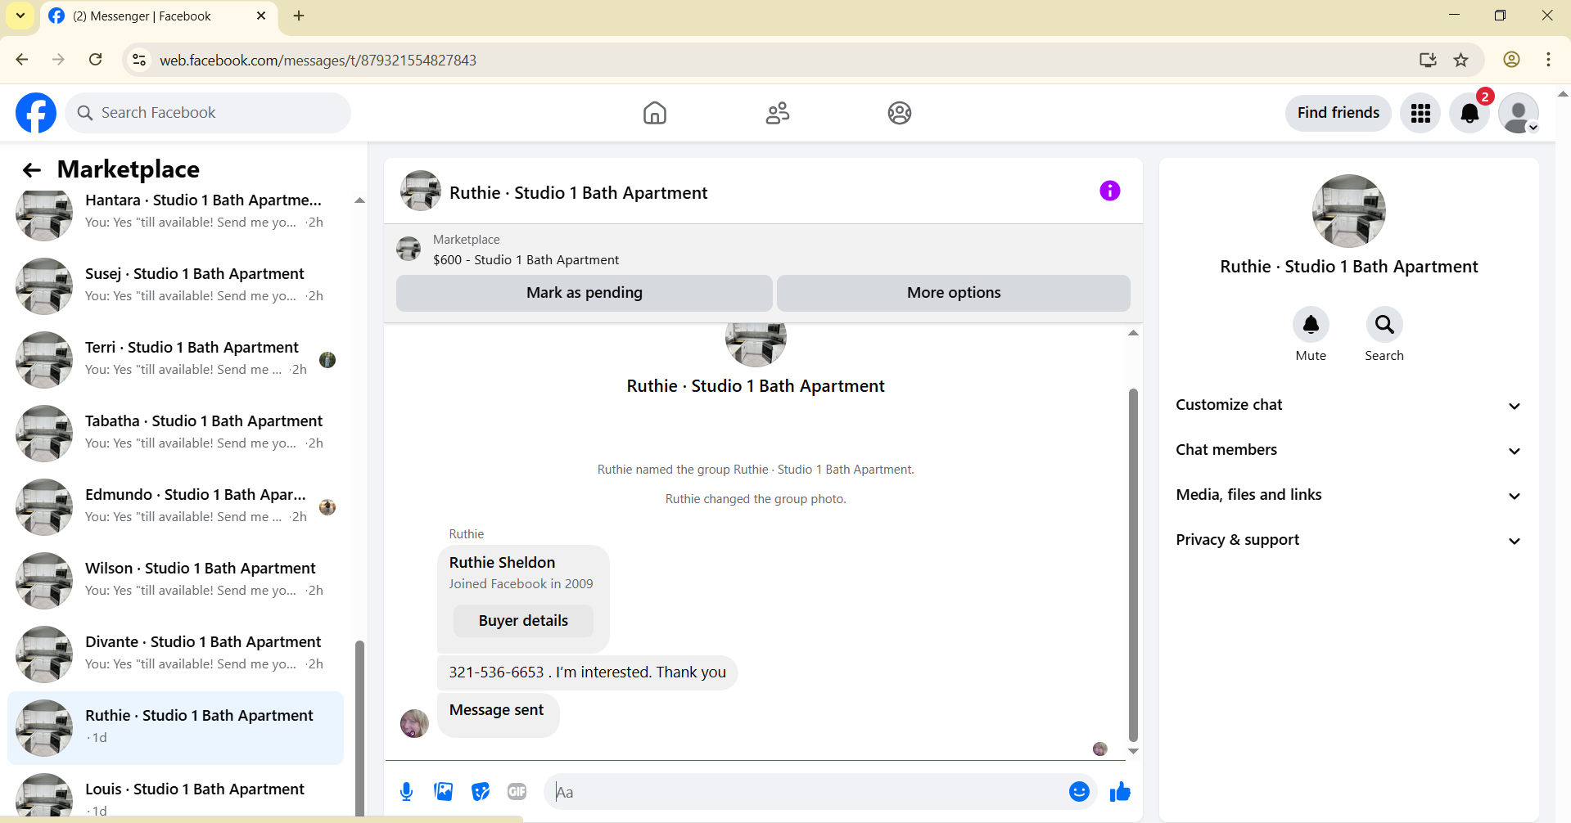
Task: Open Tabatha Studio 1 Bath conversation
Action: [x=175, y=433]
